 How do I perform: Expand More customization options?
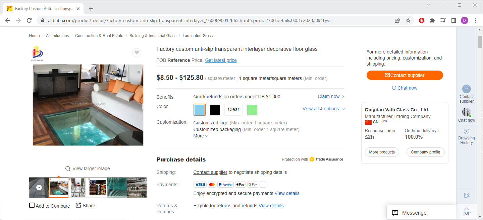(x=201, y=136)
